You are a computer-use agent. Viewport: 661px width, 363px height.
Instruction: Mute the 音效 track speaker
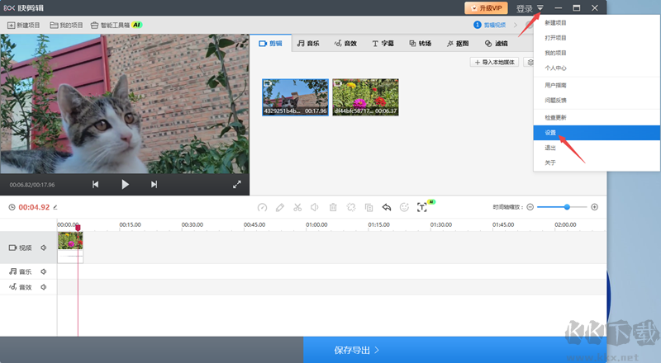44,287
